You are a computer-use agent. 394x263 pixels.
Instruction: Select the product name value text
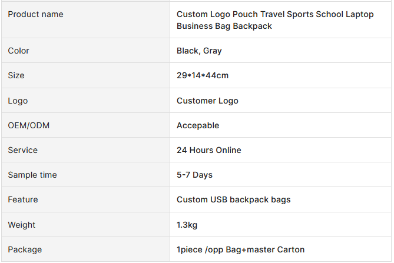[275, 20]
